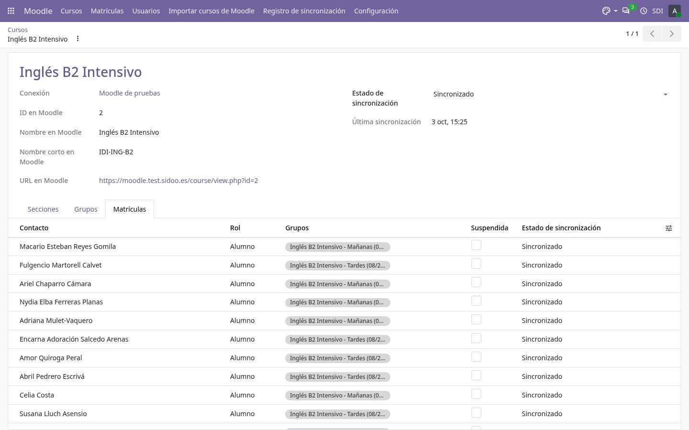Viewport: 689px width, 430px height.
Task: Toggle Suspendida for Ariel Chaparro Cámara
Action: (x=476, y=282)
